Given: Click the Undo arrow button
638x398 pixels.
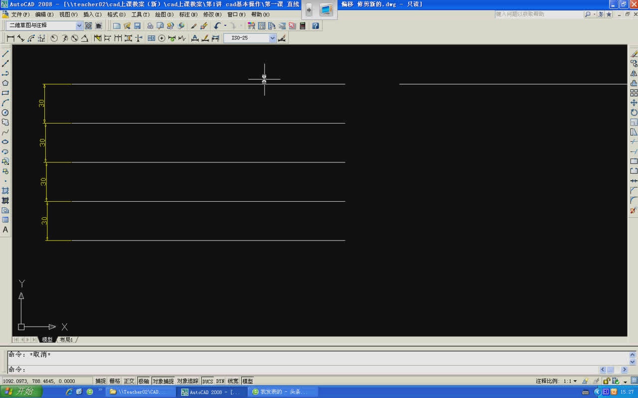Looking at the screenshot, I should point(217,25).
